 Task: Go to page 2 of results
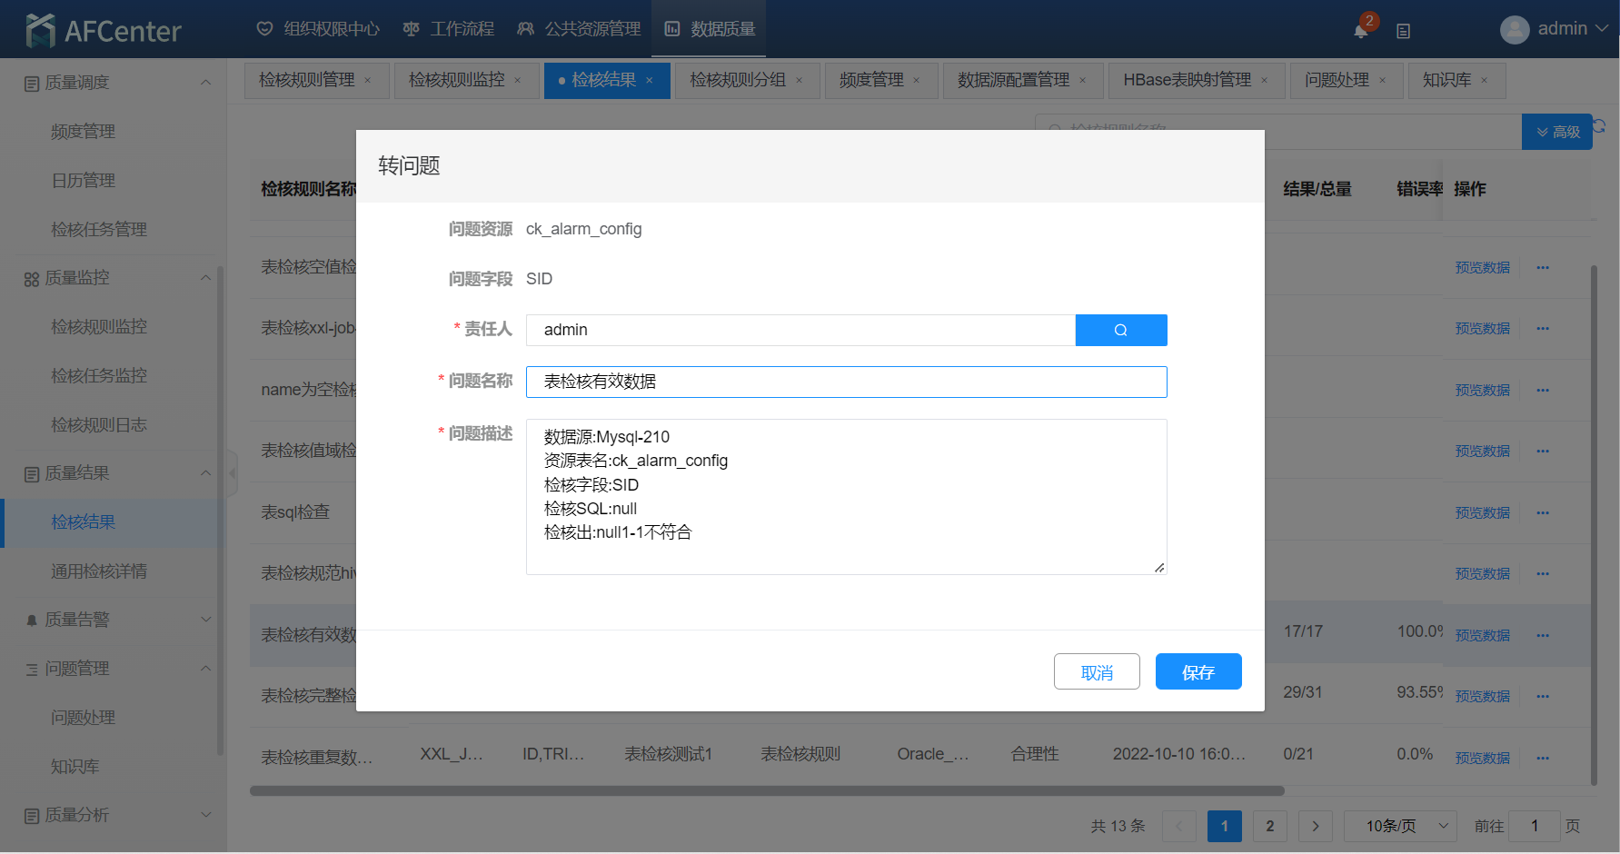click(x=1269, y=826)
